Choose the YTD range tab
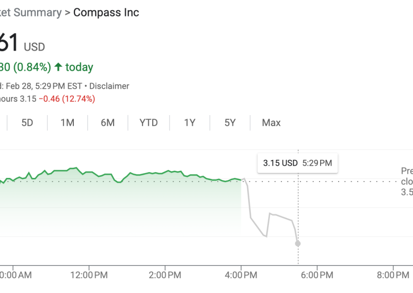Screen dimensions: 413x293 point(149,123)
